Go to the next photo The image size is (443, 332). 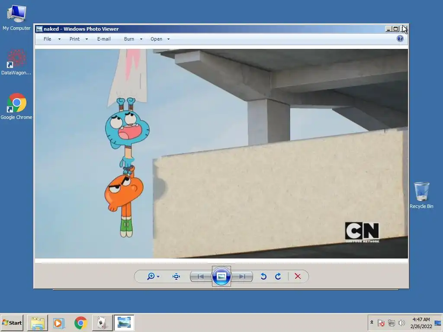[x=242, y=276]
